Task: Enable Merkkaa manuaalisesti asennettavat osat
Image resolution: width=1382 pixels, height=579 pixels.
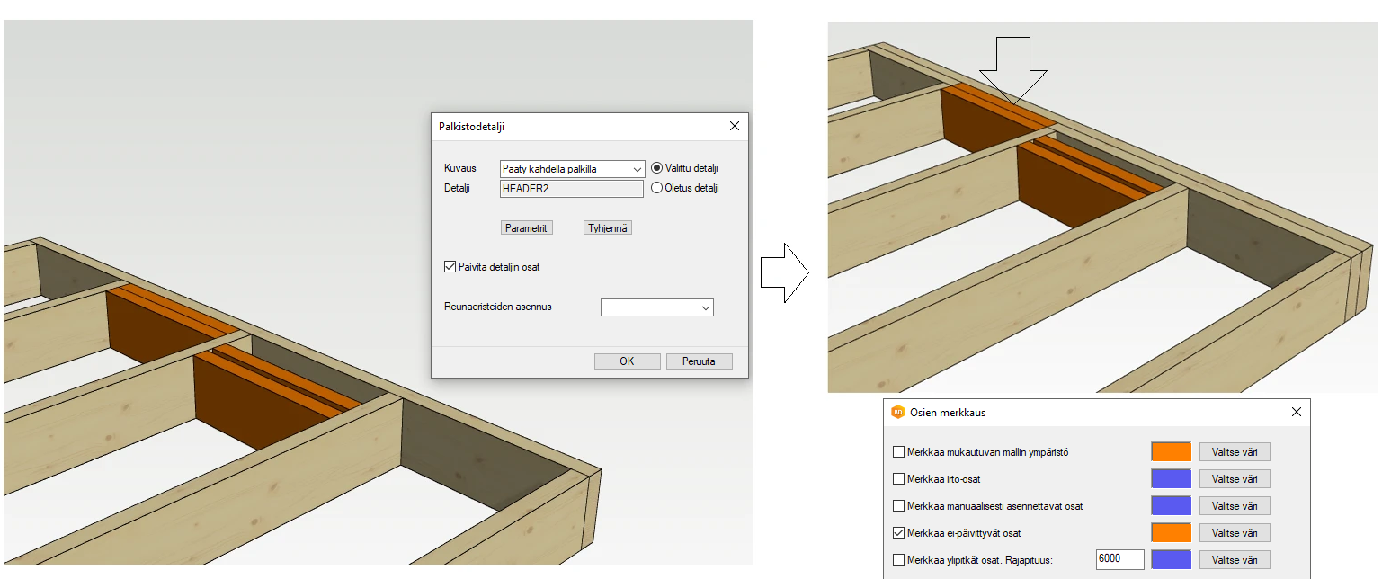Action: pos(898,506)
